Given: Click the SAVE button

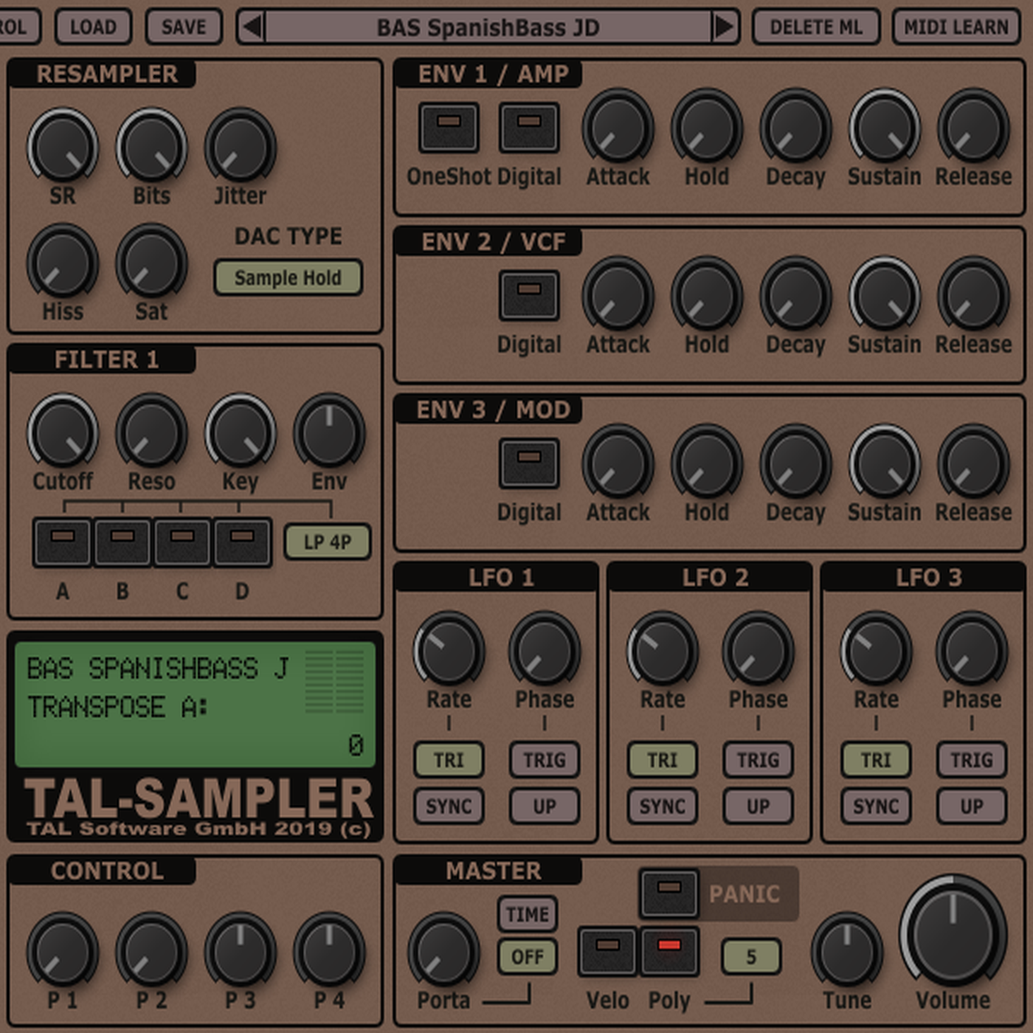Looking at the screenshot, I should coord(183,27).
